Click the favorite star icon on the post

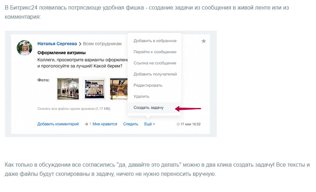203,41
